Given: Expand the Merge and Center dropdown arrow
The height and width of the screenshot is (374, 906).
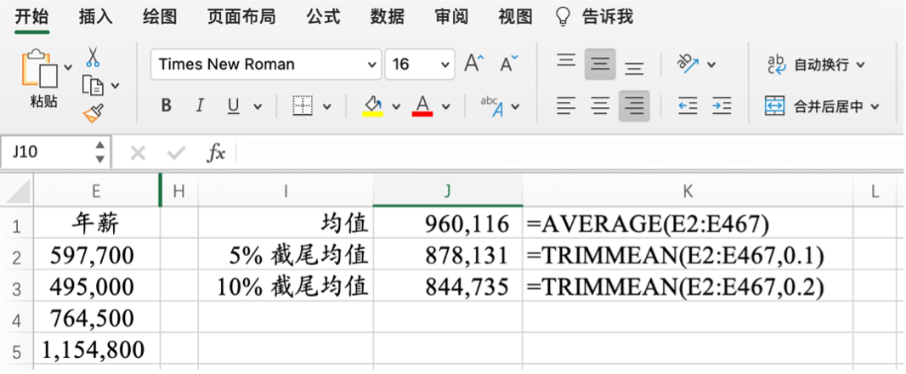Looking at the screenshot, I should [x=875, y=107].
